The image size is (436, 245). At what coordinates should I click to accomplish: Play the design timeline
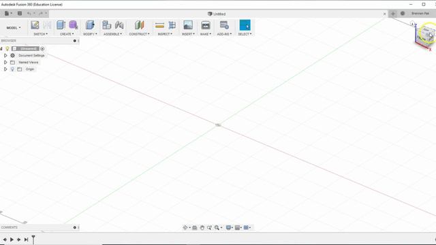(12, 240)
